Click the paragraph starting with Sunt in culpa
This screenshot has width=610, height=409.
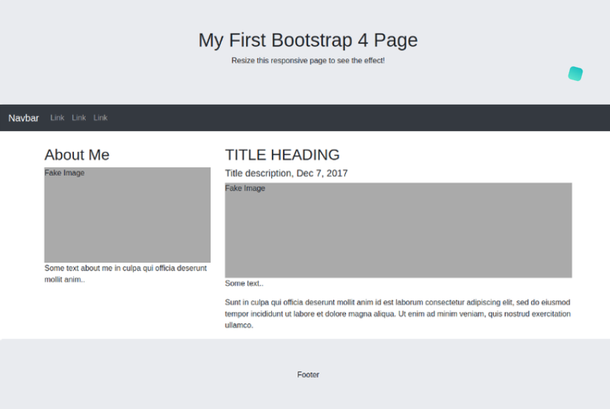pyautogui.click(x=398, y=313)
